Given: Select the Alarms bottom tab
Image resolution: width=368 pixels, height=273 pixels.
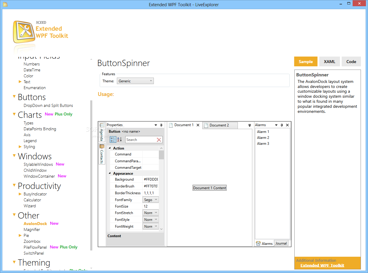Looking at the screenshot, I should (264, 243).
